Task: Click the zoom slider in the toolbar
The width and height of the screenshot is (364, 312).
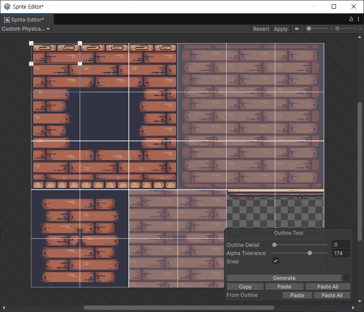Action: click(317, 28)
